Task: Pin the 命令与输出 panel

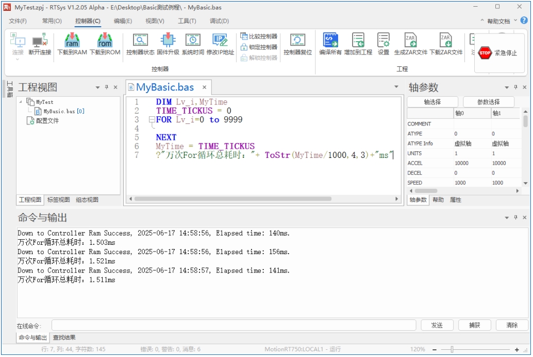Action: 515,218
